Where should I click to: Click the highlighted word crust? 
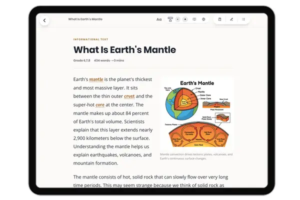(x=129, y=96)
